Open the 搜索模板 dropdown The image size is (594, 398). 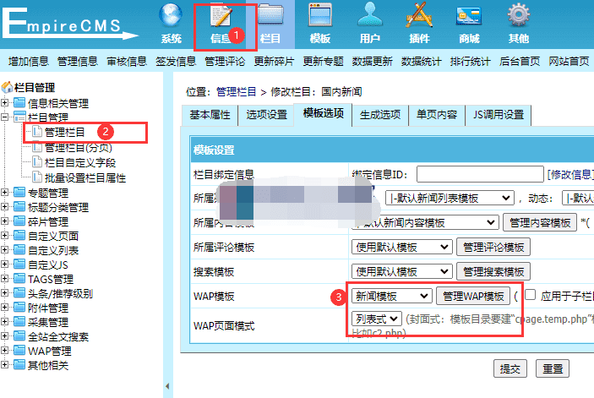click(401, 271)
